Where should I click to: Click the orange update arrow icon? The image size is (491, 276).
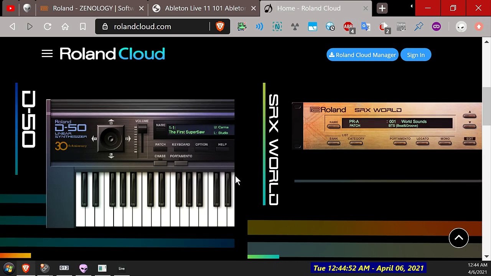pos(479,26)
